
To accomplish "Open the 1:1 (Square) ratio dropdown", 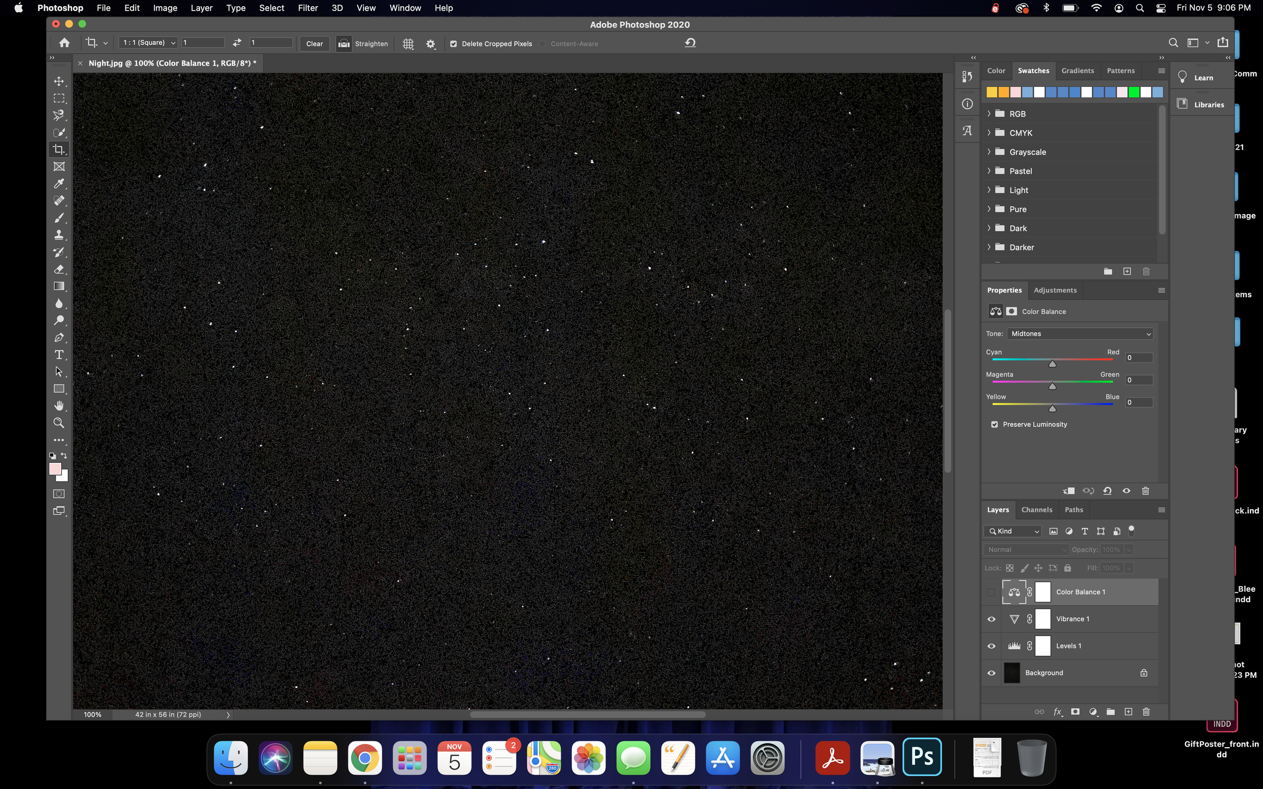I will coord(149,43).
